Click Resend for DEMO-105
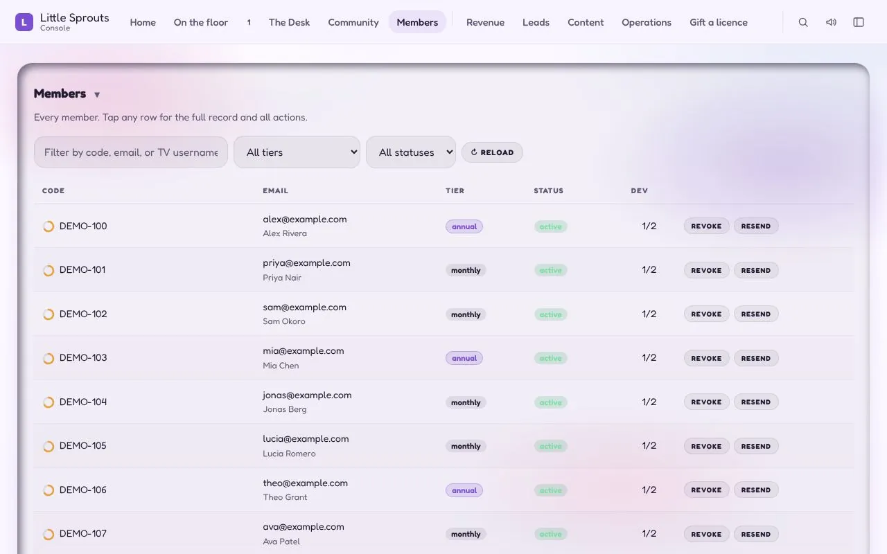 [756, 446]
